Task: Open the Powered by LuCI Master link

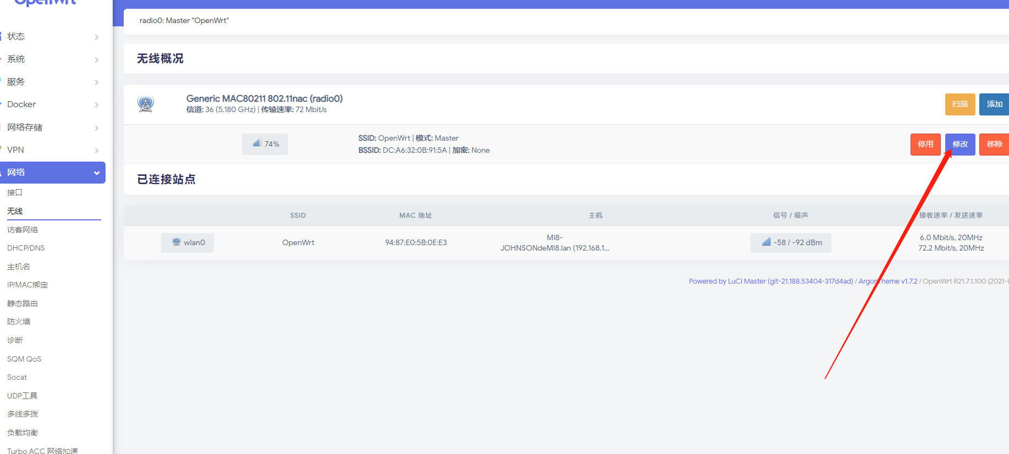Action: point(770,281)
